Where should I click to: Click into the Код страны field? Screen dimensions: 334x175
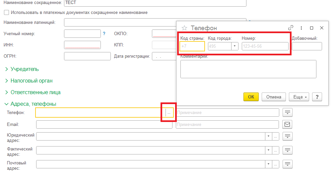[192, 46]
